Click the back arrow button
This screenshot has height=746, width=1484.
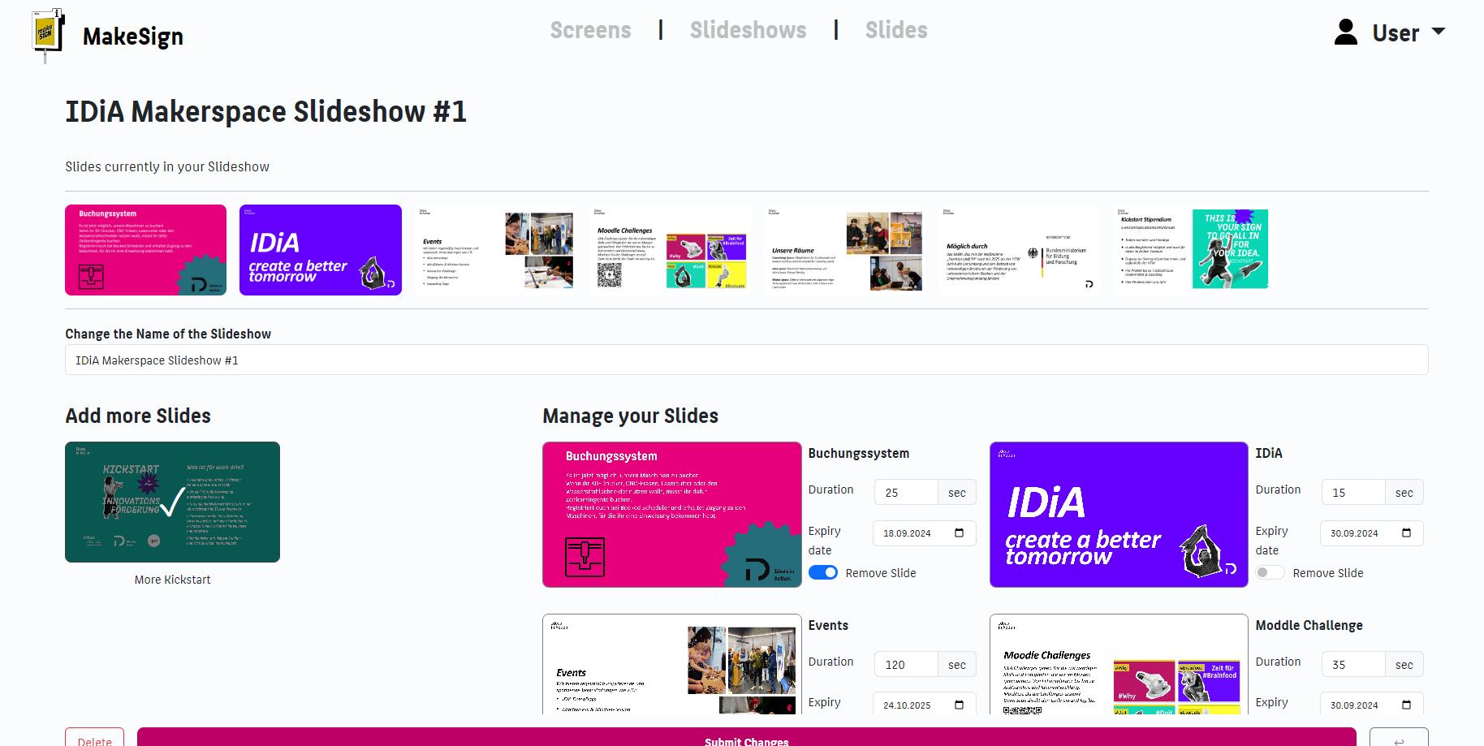pyautogui.click(x=1399, y=737)
